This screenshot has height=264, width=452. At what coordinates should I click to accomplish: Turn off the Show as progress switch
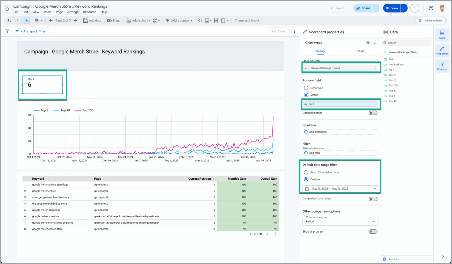pyautogui.click(x=373, y=231)
